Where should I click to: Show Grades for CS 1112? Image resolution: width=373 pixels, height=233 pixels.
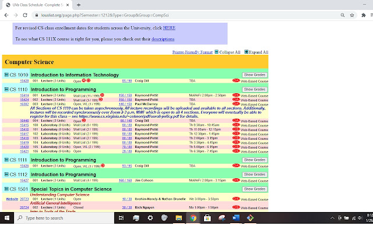pyautogui.click(x=255, y=175)
